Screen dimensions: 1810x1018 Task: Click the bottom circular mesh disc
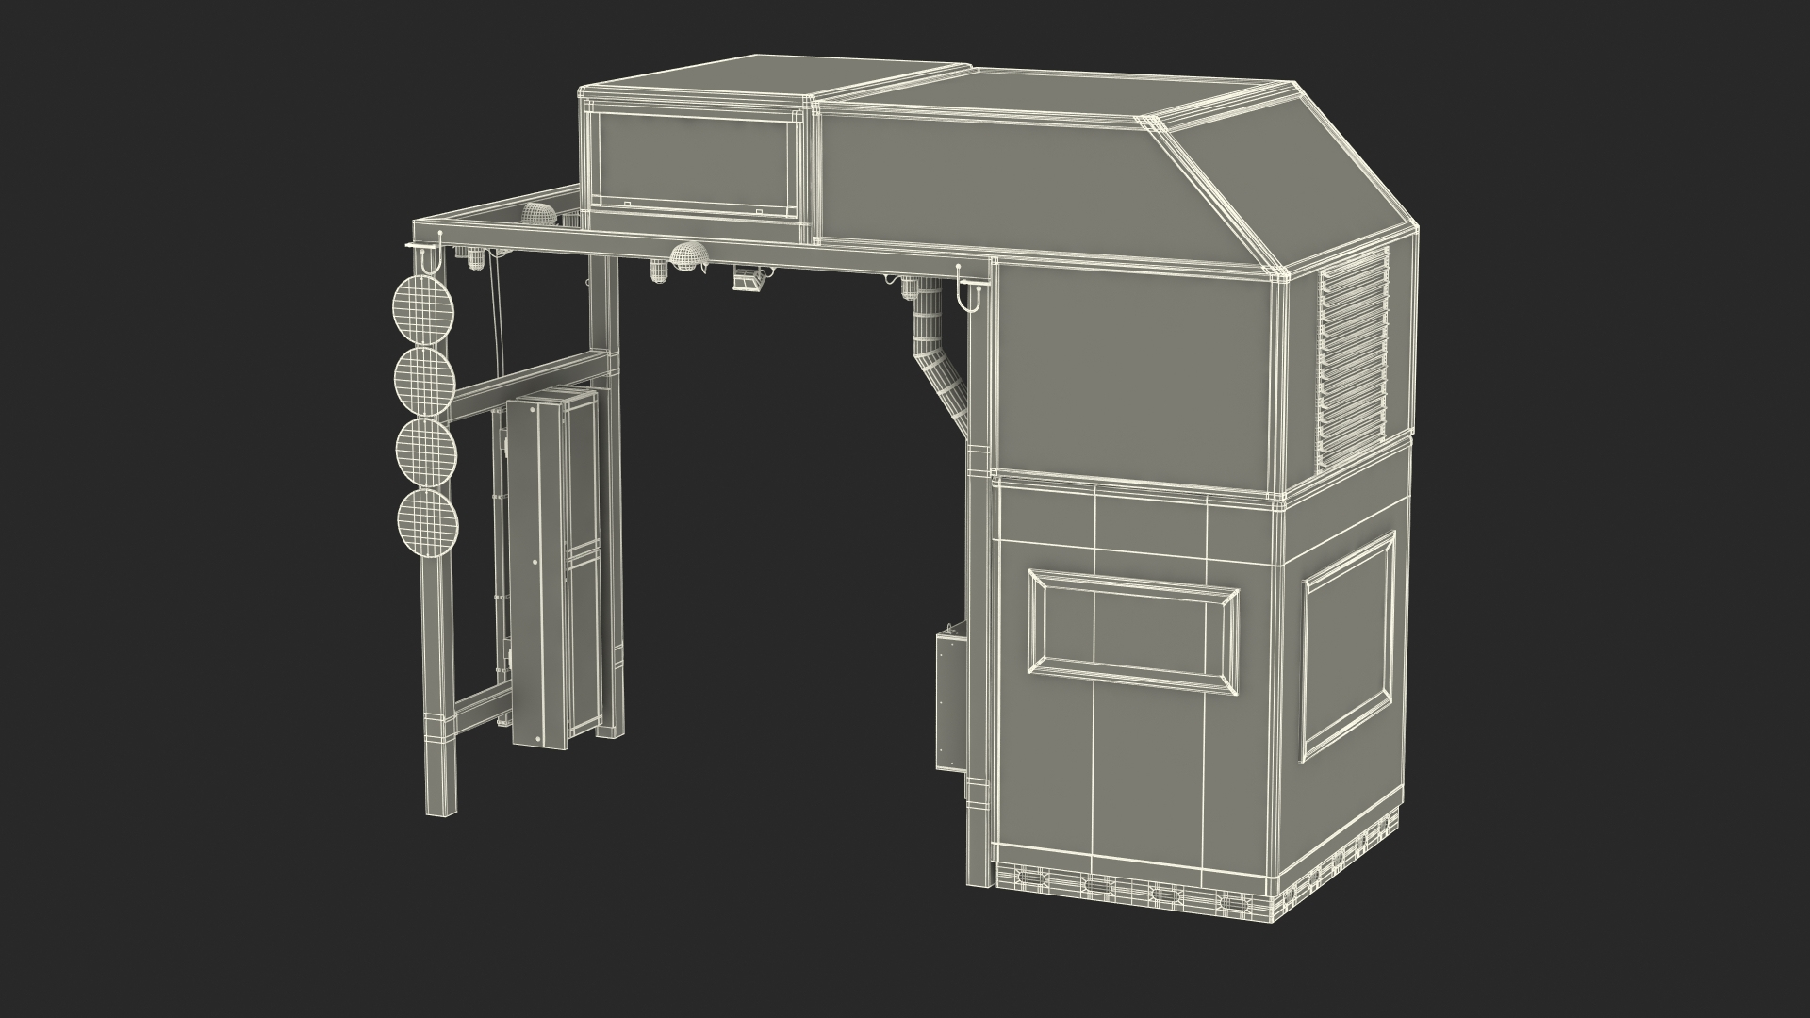(x=428, y=523)
